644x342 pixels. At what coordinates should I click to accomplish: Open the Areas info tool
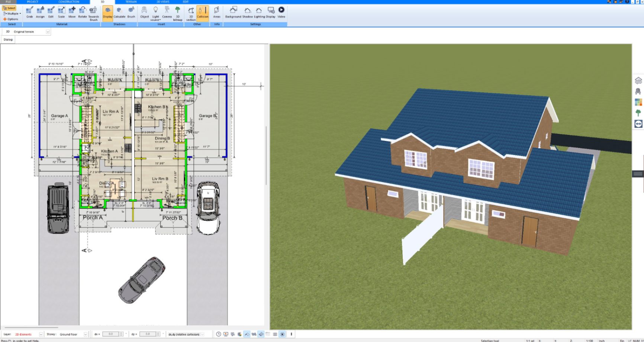coord(217,12)
